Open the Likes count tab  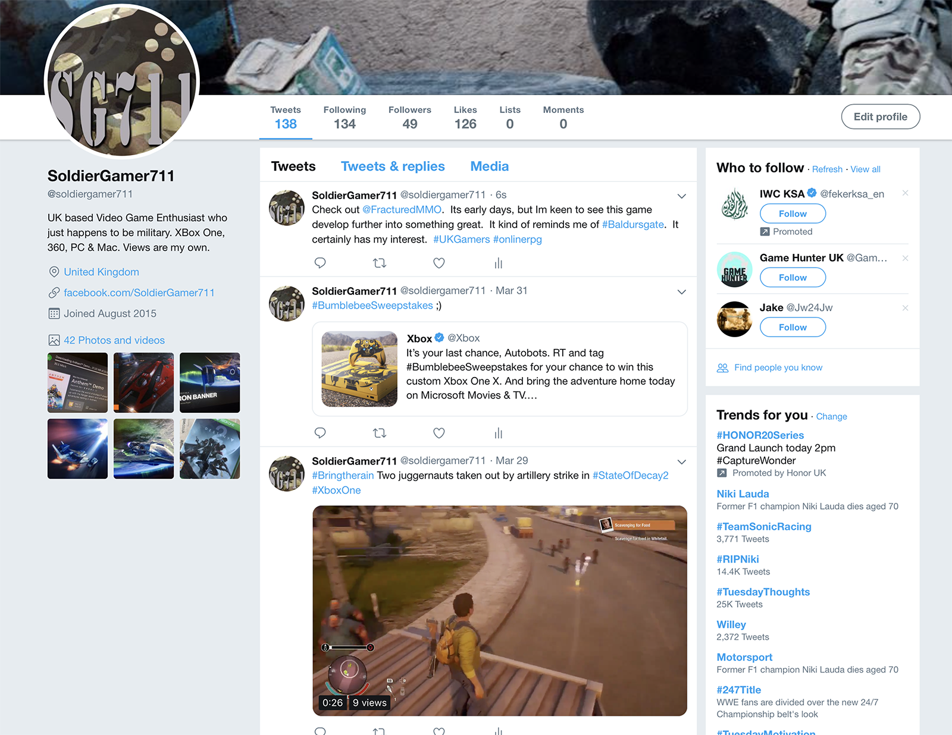point(465,118)
